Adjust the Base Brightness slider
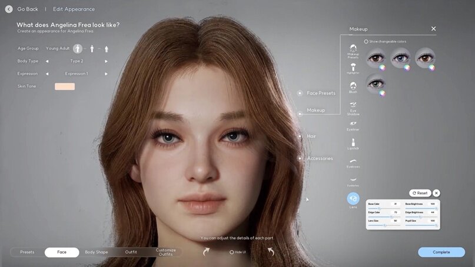The image size is (475, 267). pyautogui.click(x=421, y=209)
